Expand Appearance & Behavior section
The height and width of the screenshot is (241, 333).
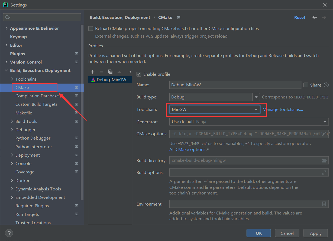(7, 28)
